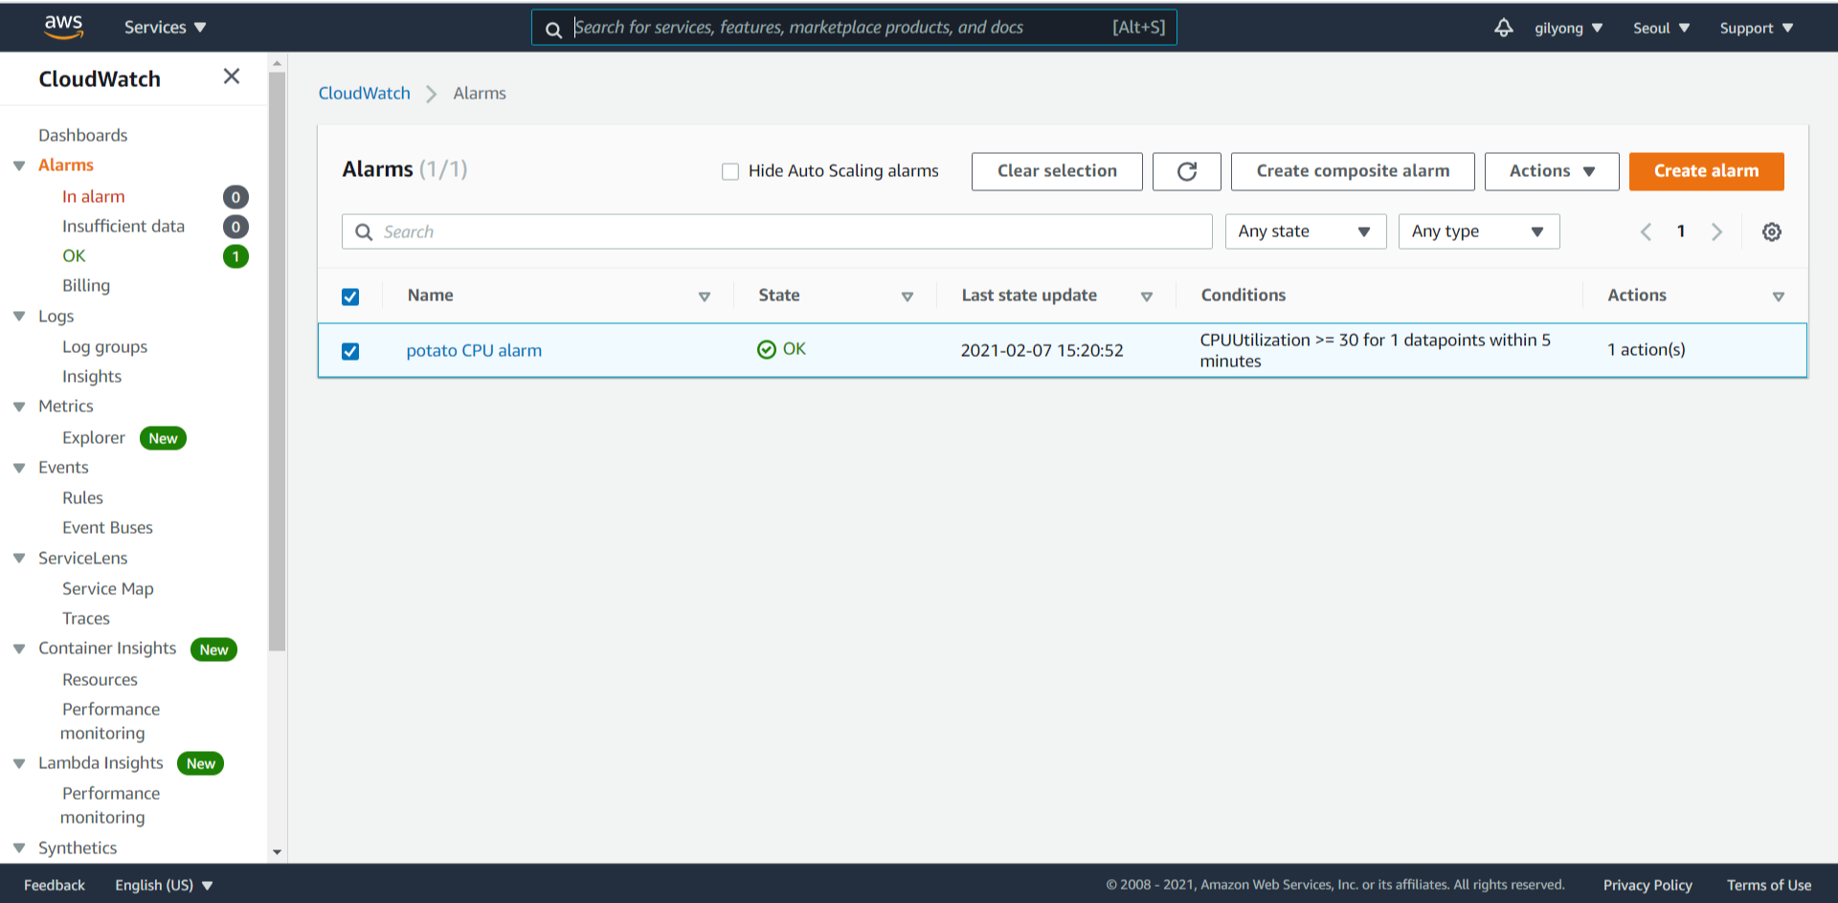The height and width of the screenshot is (903, 1838).
Task: Close the CloudWatch sidebar panel
Action: (x=232, y=77)
